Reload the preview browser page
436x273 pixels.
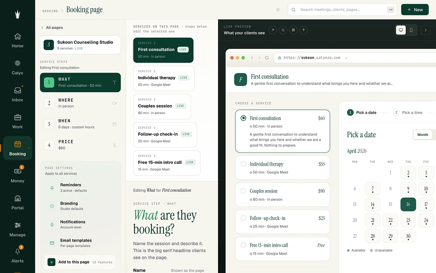point(267,58)
